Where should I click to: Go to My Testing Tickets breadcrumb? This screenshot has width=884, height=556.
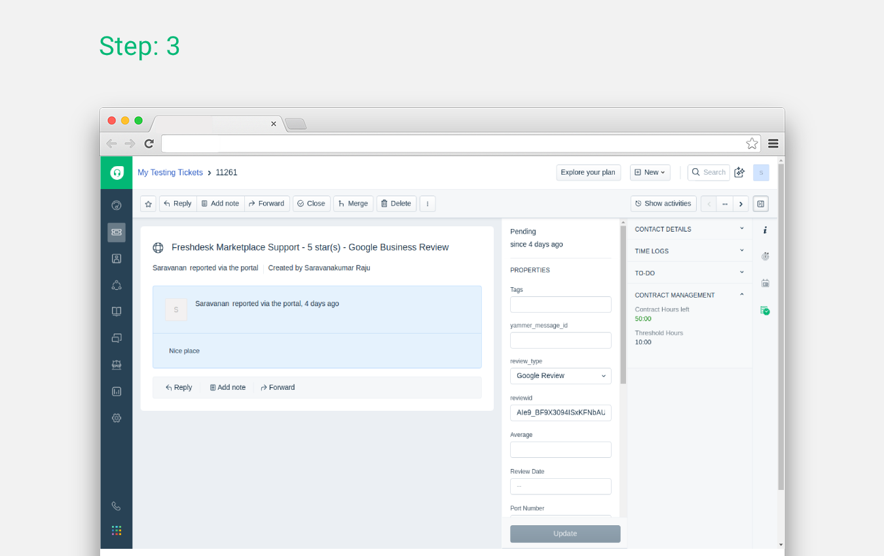tap(170, 173)
